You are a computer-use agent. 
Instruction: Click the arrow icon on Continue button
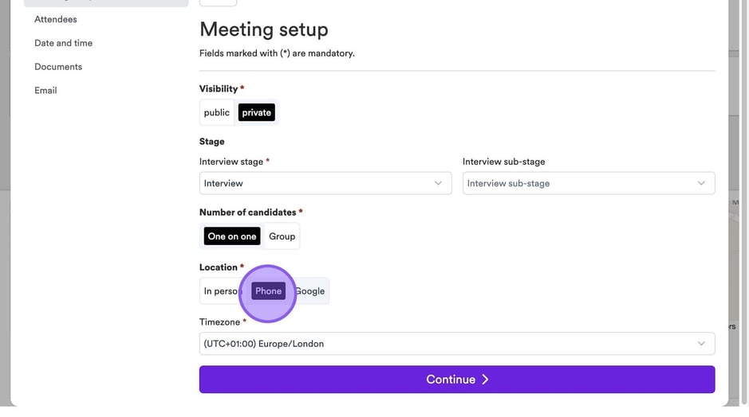[x=485, y=380]
